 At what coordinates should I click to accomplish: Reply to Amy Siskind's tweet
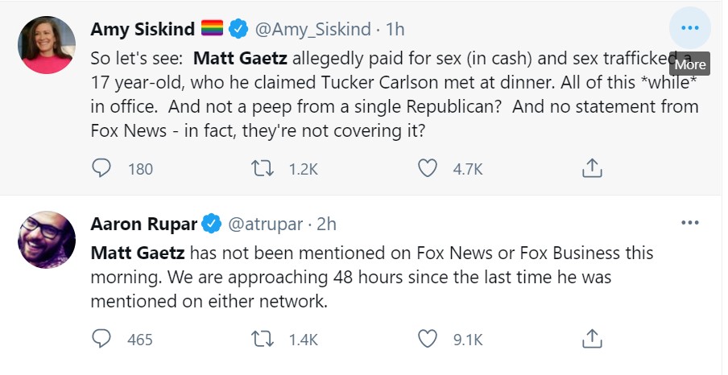(x=101, y=167)
